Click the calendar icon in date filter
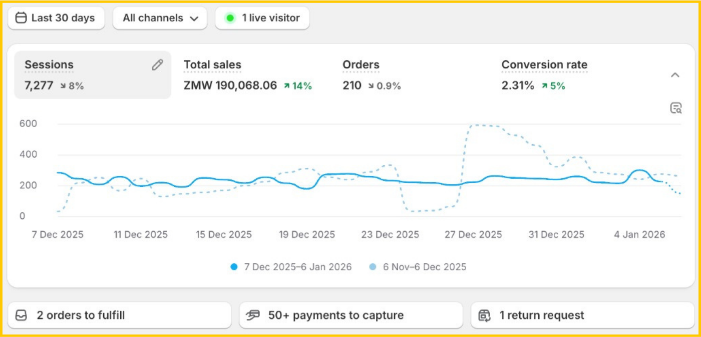 (21, 18)
